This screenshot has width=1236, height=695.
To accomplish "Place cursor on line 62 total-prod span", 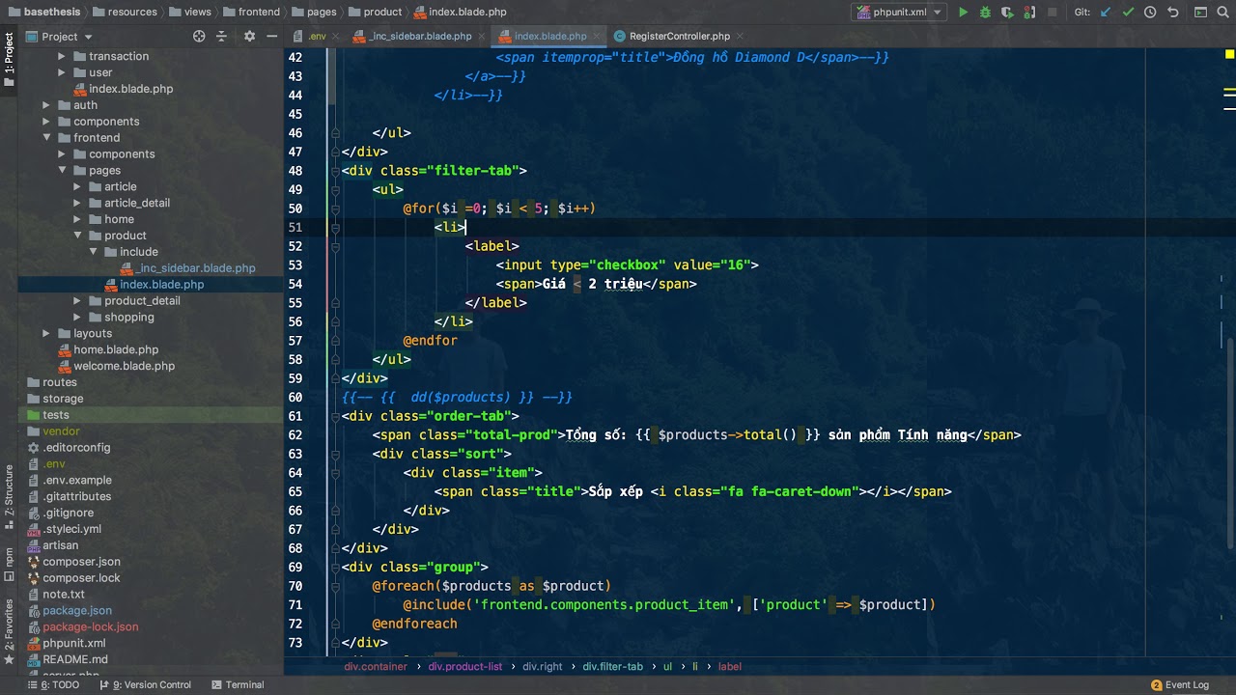I will point(696,434).
